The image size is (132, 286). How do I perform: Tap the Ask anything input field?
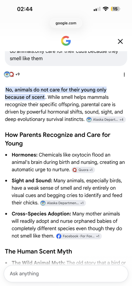(x=66, y=274)
